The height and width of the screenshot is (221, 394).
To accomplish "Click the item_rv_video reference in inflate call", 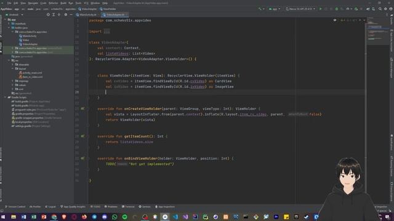I will (x=253, y=114).
